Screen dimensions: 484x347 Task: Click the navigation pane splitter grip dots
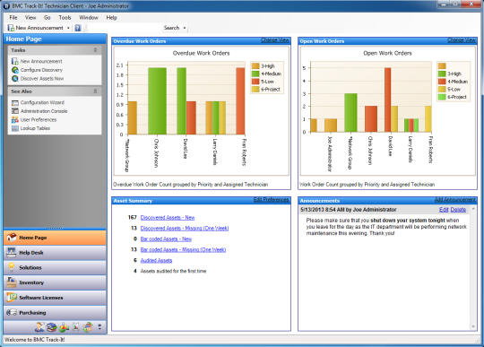[x=55, y=229]
